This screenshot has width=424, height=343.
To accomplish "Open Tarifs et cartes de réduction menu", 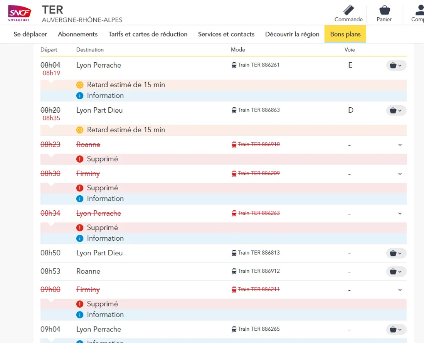I will 148,34.
